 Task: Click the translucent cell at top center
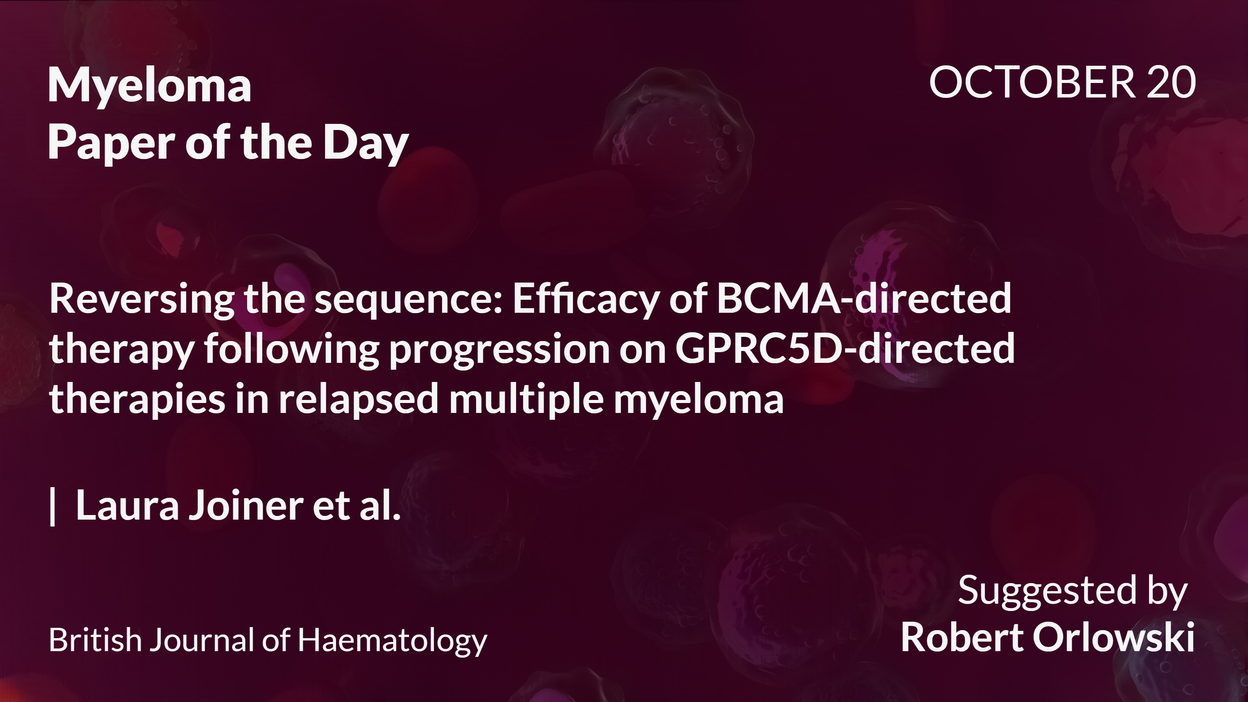[673, 131]
